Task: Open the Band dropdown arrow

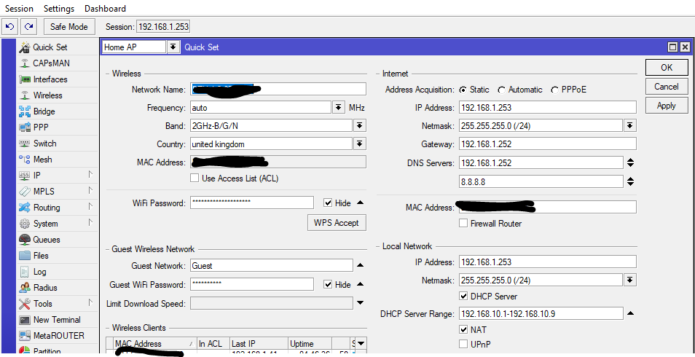Action: [360, 126]
